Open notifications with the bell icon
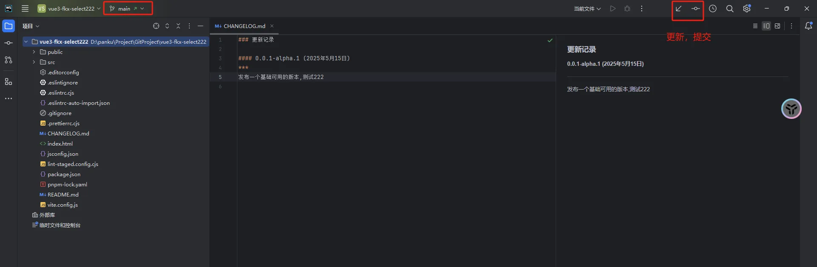This screenshot has height=267, width=817. tap(809, 26)
